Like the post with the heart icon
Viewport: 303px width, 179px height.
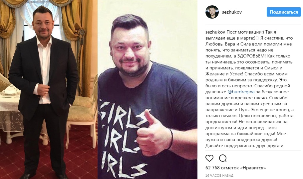209,158
